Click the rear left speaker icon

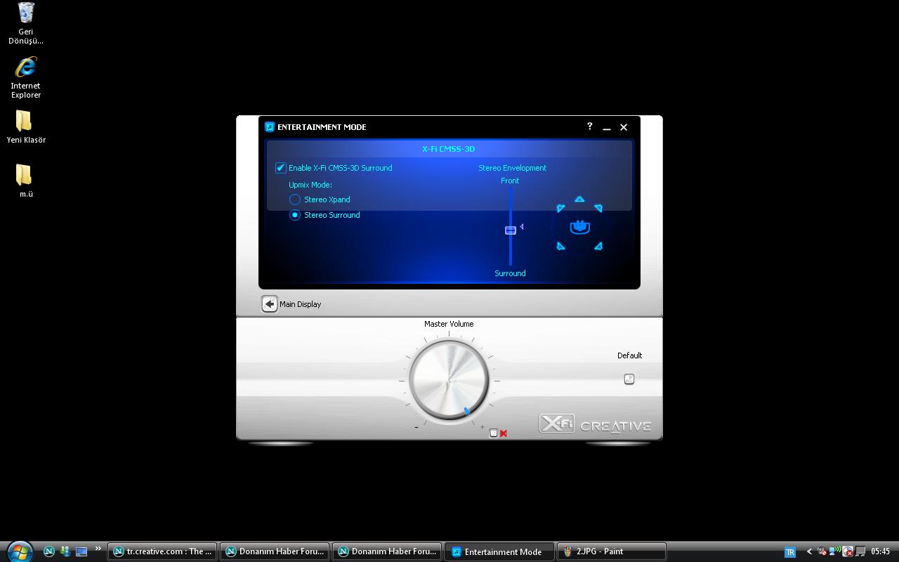point(560,246)
